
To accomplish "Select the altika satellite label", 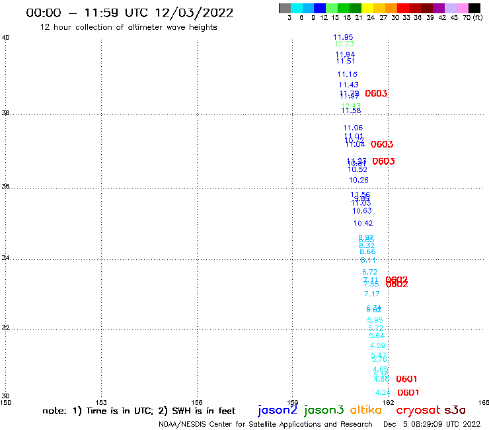I will point(365,409).
